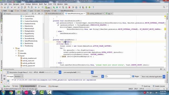
Task: Switch to AndroidManifest.xml tab
Action: (x=54, y=13)
